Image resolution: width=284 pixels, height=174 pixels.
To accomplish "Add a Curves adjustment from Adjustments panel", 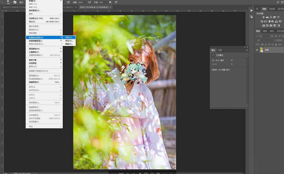I will pyautogui.click(x=271, y=17).
